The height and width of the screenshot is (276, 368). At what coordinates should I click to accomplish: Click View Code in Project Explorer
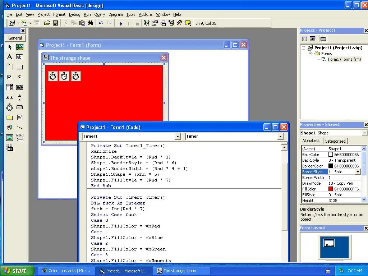click(304, 39)
